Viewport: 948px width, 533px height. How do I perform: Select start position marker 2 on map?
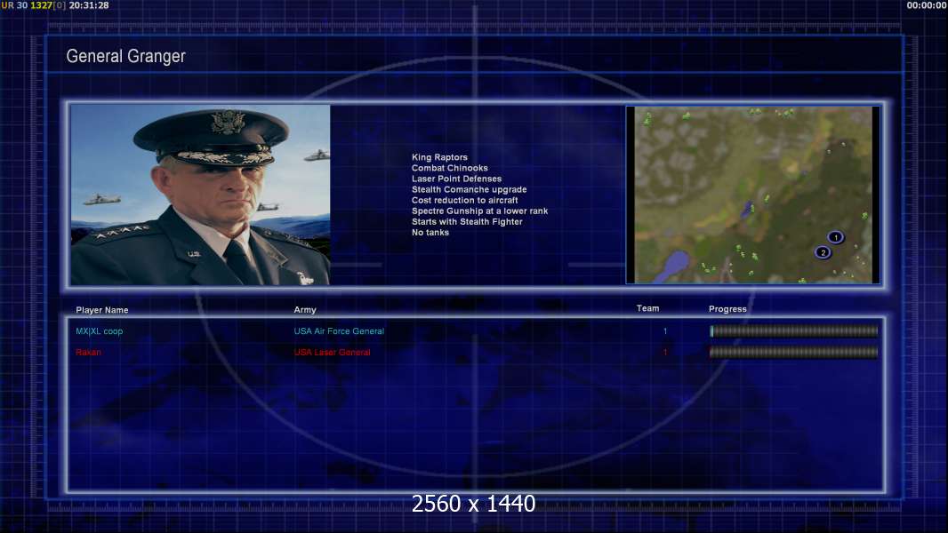[x=823, y=252]
